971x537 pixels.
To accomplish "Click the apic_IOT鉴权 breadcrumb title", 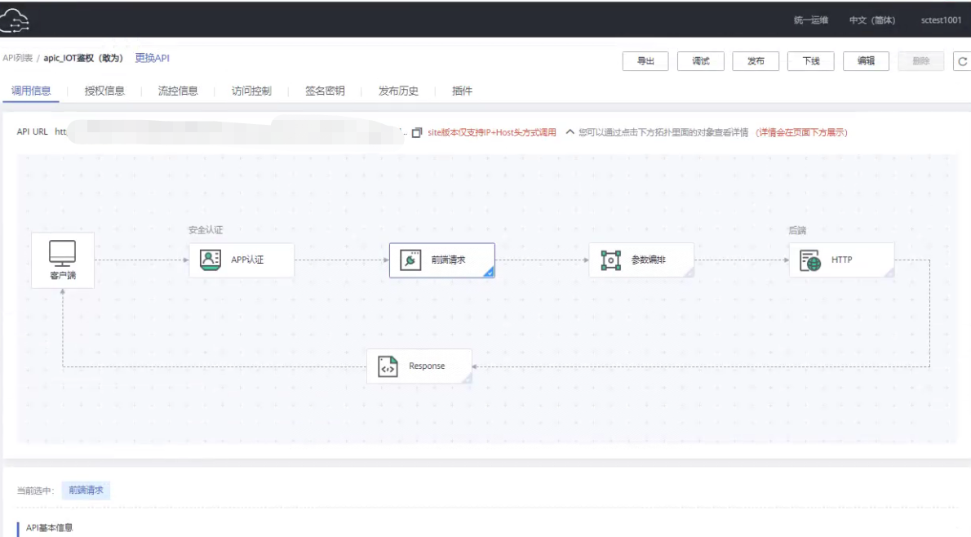I will [83, 58].
